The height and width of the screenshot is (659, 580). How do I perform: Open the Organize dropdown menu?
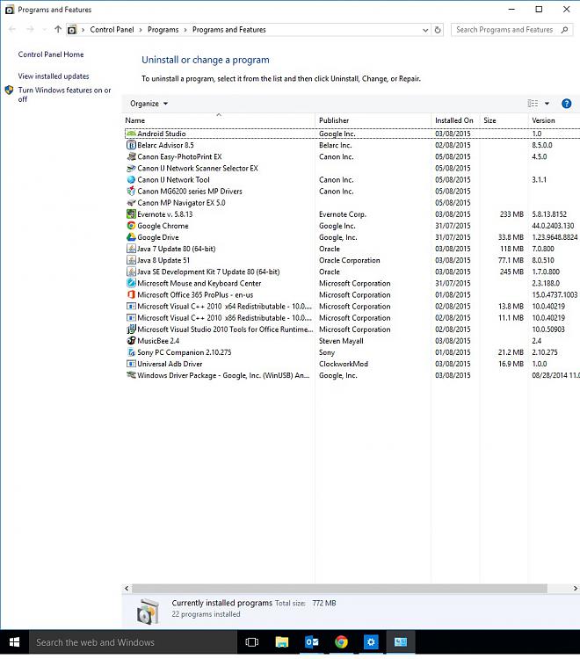click(x=149, y=104)
